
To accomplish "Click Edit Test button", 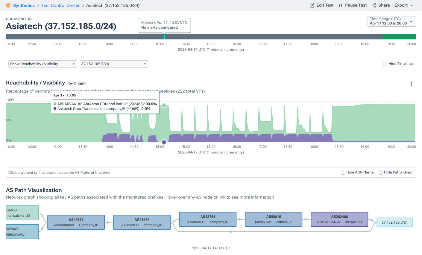I will click(321, 5).
